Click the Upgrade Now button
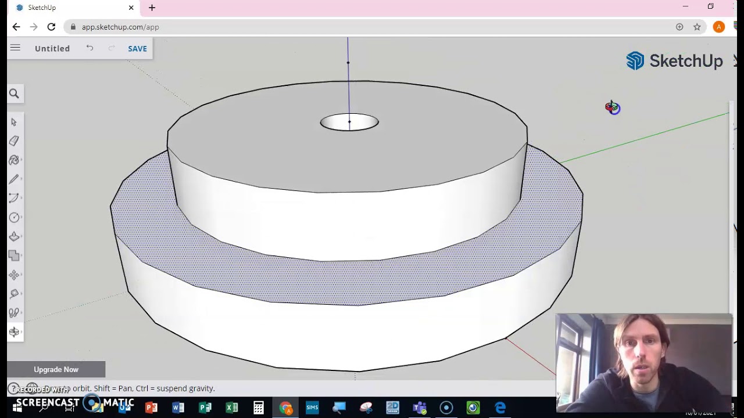This screenshot has height=418, width=744. (56, 369)
